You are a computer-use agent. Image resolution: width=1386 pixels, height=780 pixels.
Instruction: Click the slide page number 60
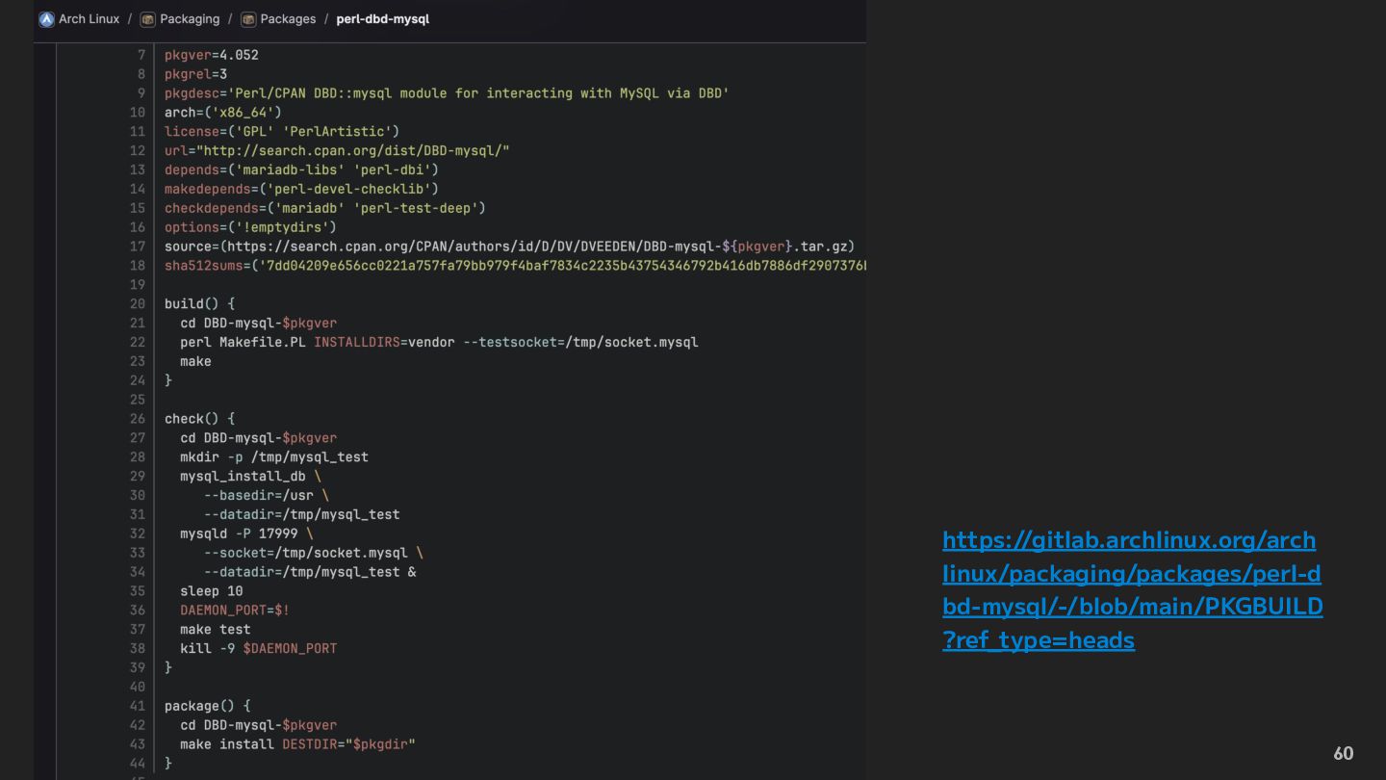1343,753
